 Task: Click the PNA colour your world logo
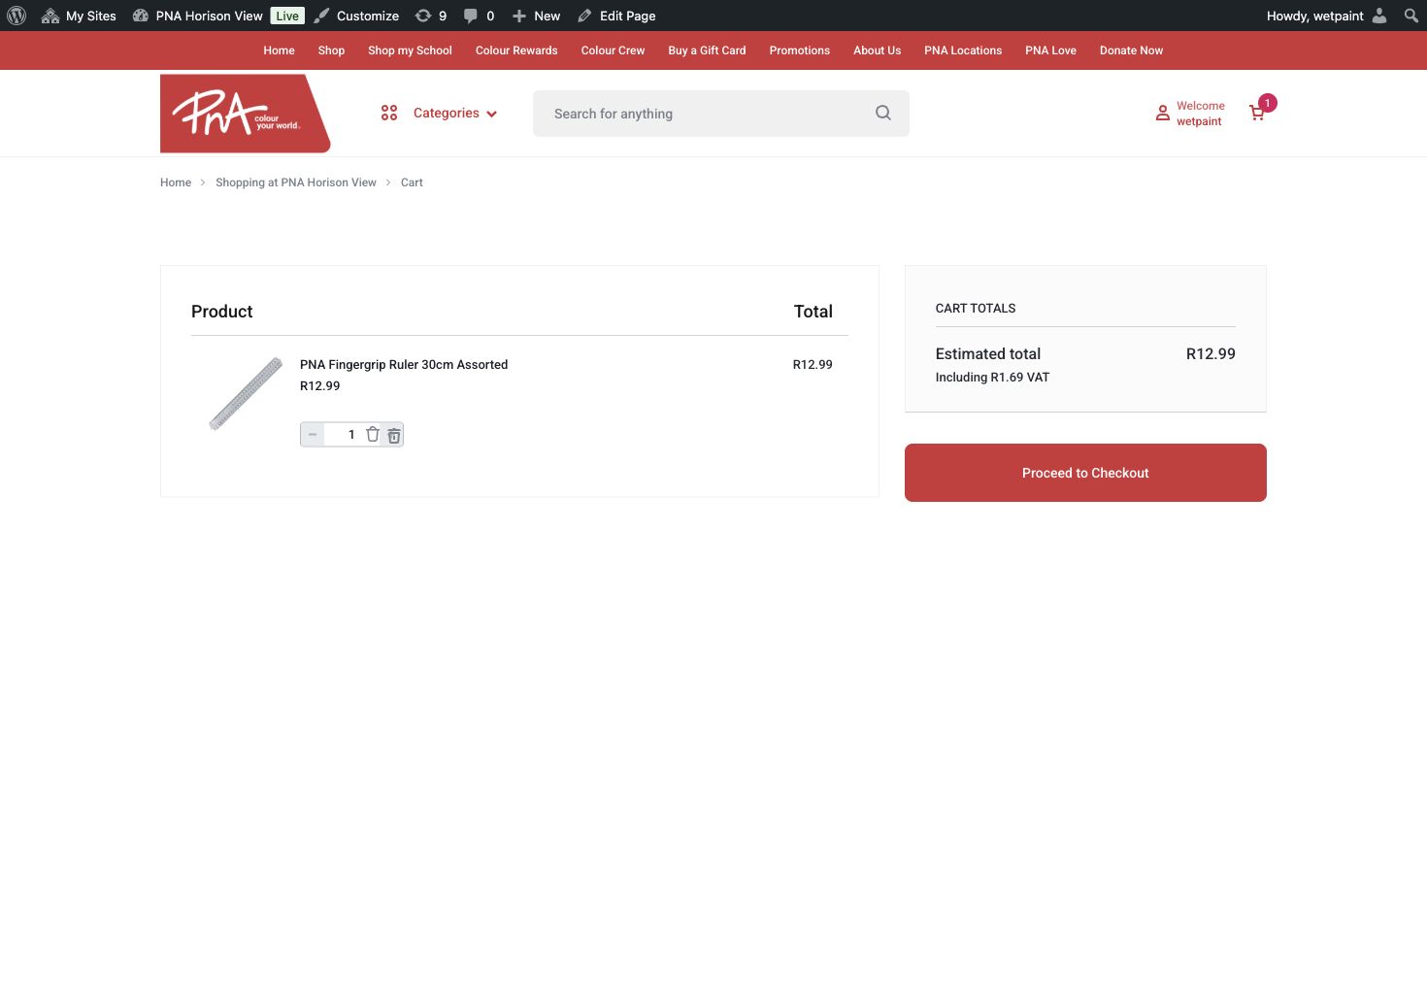[245, 114]
